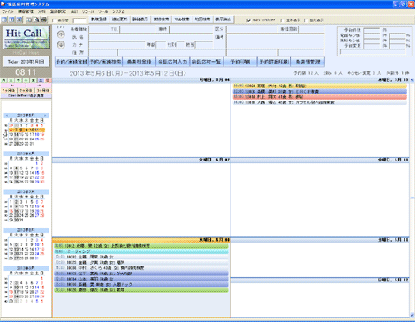This screenshot has height=322, width=415.
Task: Click the pink right-arrow week button
Action: click(39, 85)
